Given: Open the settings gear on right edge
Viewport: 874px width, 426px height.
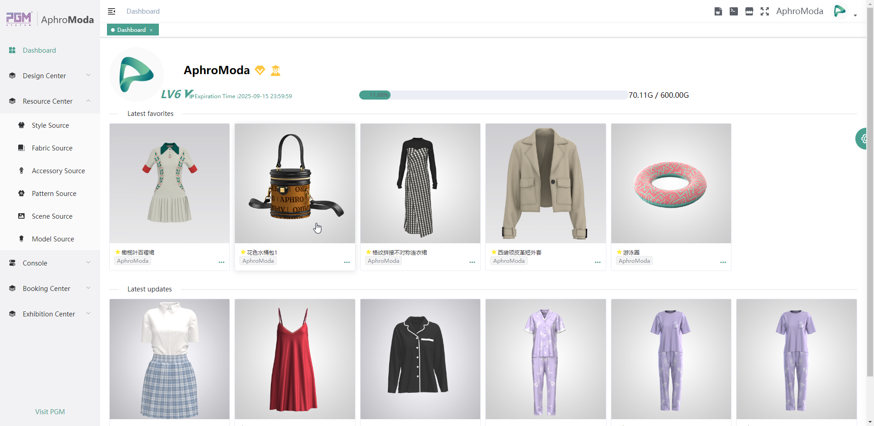Looking at the screenshot, I should pos(862,139).
